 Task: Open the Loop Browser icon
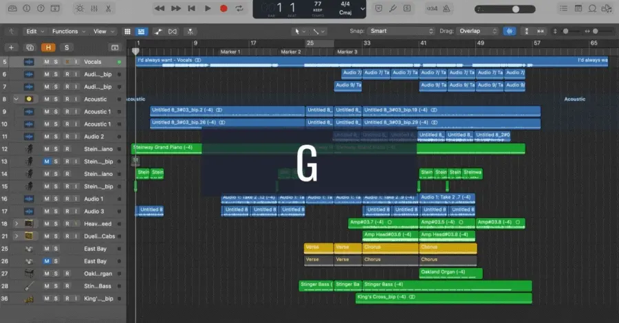click(x=592, y=8)
